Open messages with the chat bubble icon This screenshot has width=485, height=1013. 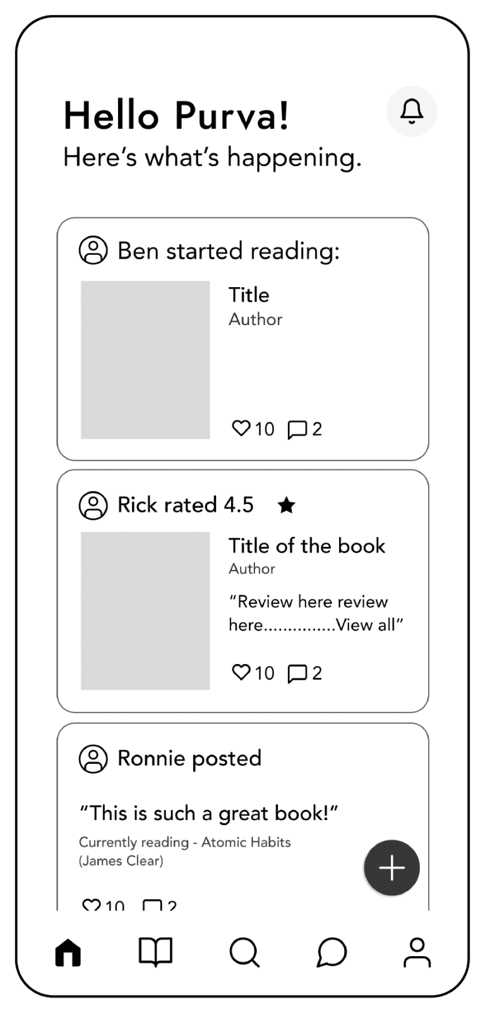(330, 952)
